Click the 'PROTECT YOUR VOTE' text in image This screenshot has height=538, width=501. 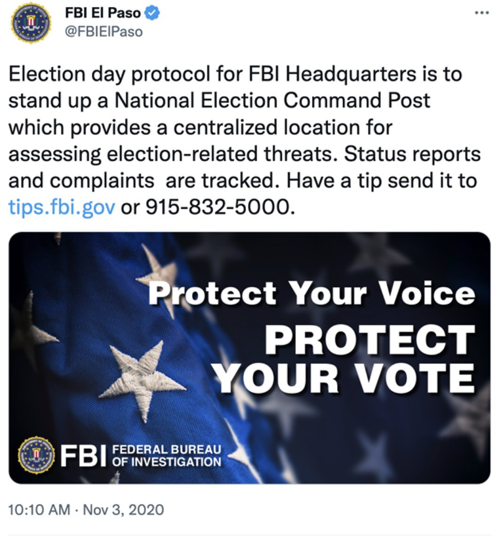(x=345, y=358)
